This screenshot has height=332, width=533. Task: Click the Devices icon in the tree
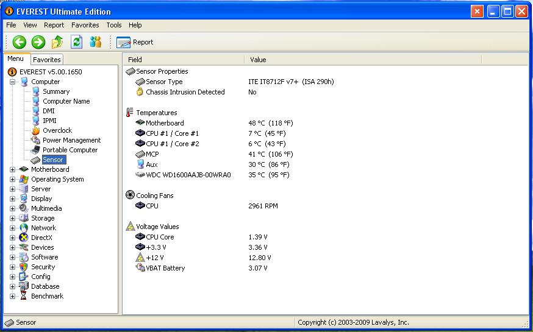(x=24, y=247)
